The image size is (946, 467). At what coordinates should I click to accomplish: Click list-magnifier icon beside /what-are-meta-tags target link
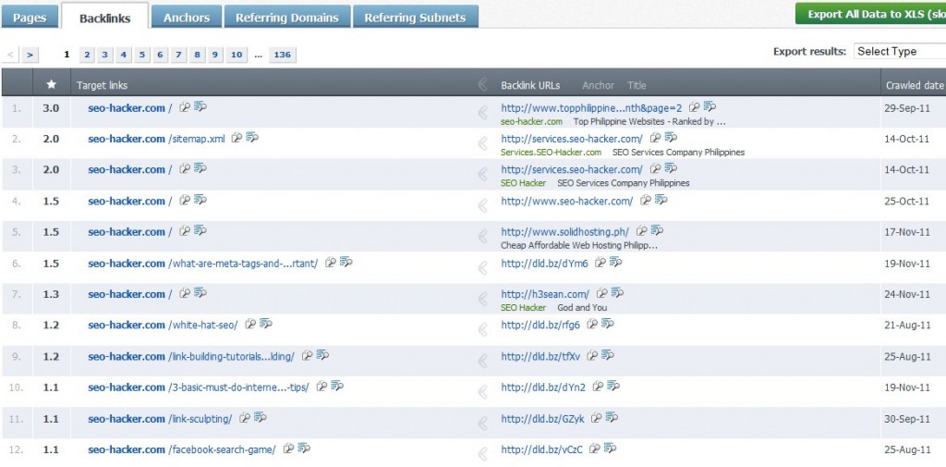pos(346,263)
